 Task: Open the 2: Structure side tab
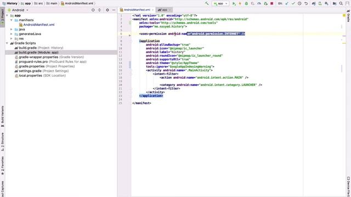coord(2,142)
